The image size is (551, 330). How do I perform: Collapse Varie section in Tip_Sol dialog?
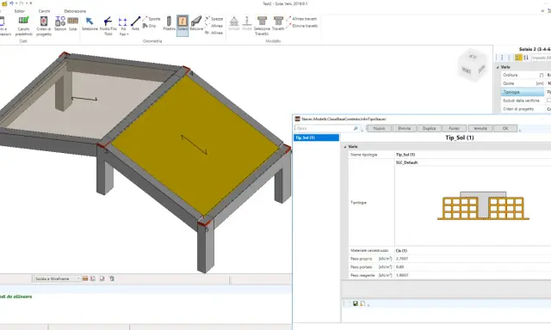pos(345,147)
